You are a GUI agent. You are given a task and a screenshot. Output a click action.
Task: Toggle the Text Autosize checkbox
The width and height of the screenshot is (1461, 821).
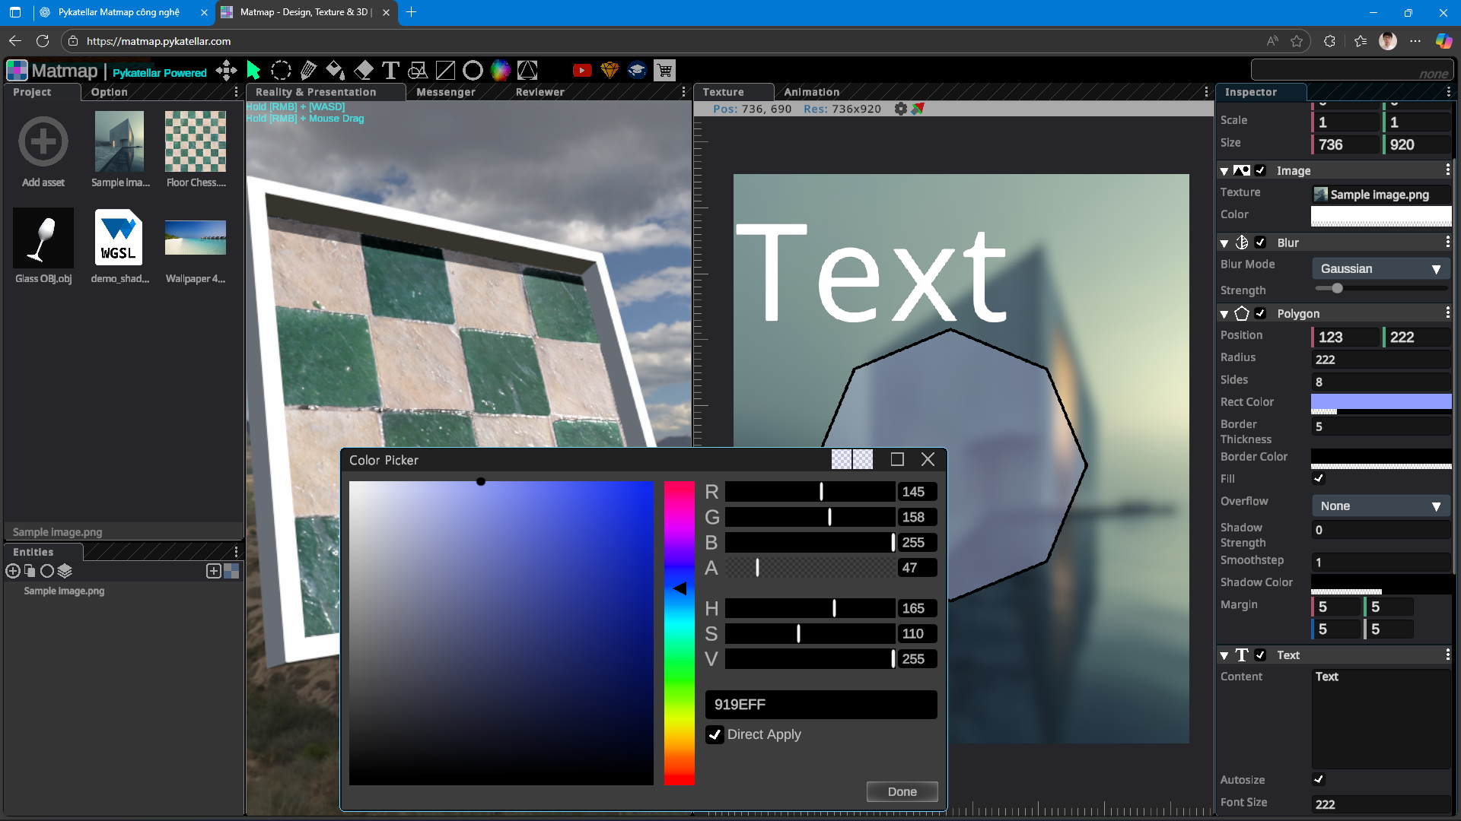coord(1319,779)
